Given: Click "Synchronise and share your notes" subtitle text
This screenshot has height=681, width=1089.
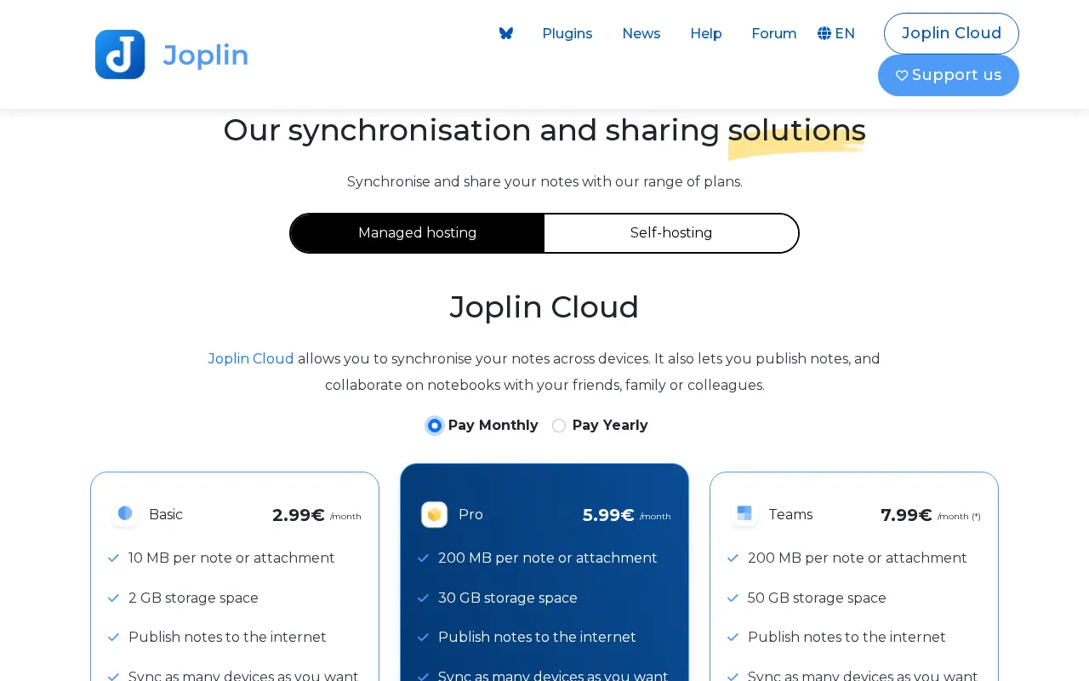Looking at the screenshot, I should tap(544, 181).
